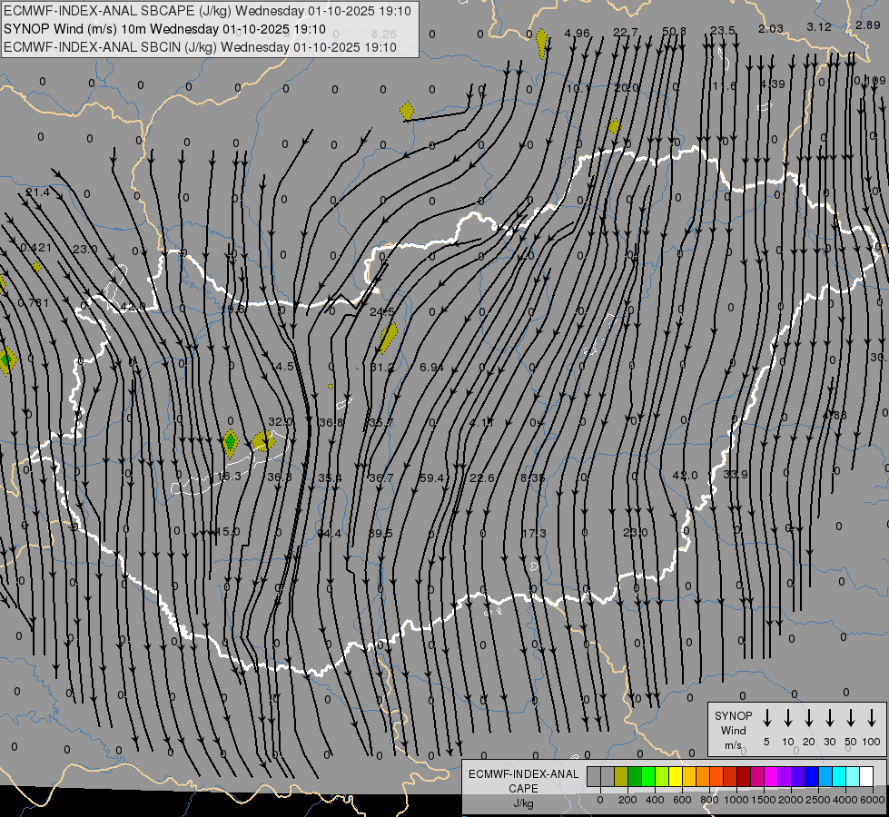Click the 11.6 value on the map

tap(724, 85)
